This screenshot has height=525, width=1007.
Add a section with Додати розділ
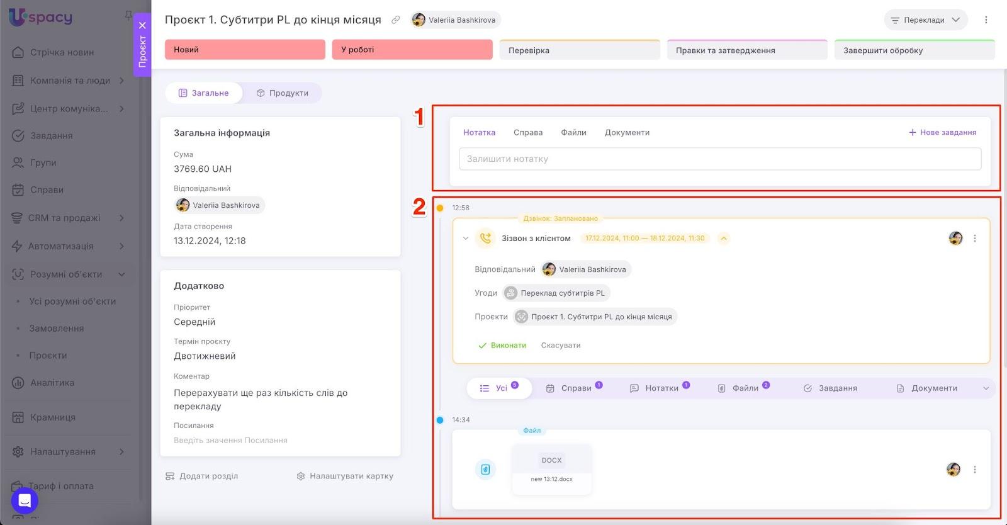202,477
